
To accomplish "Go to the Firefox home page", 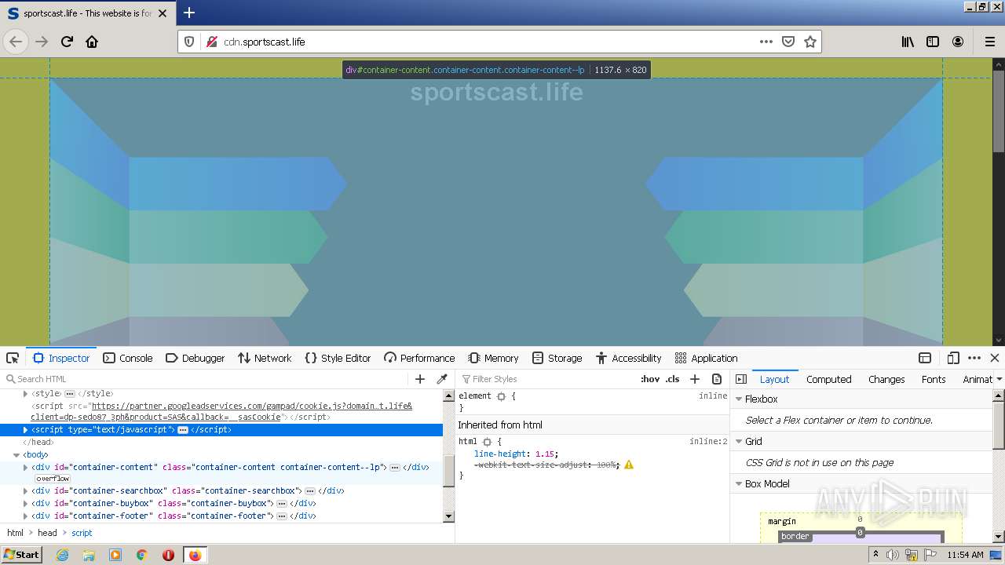I will [92, 42].
